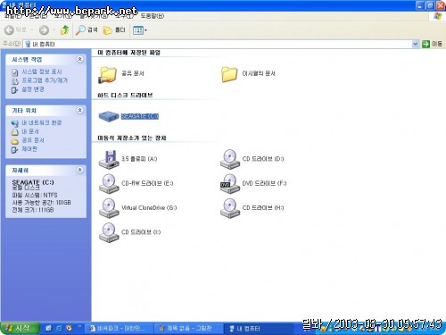Image resolution: width=446 pixels, height=335 pixels.
Task: Launch Internet Explorer from quick launch
Action: (59, 328)
